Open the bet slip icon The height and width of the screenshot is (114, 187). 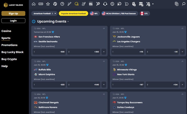(x=176, y=4)
